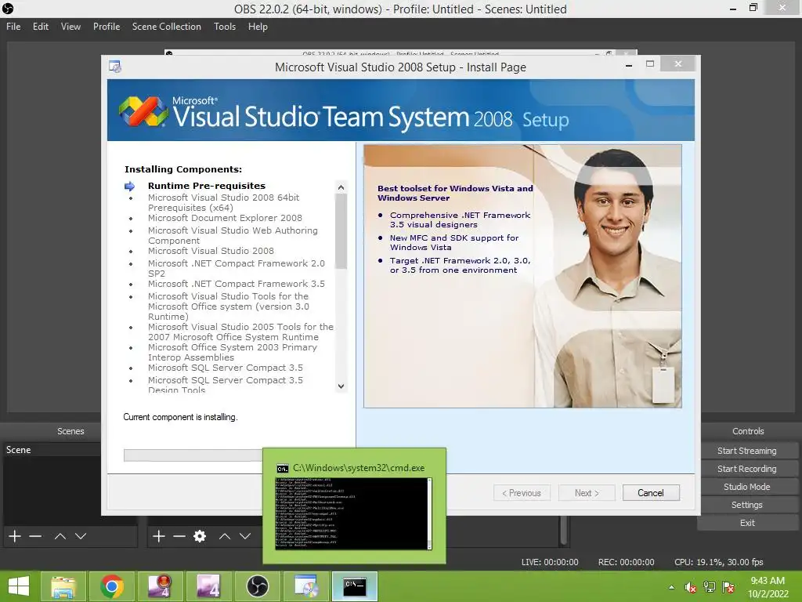Screen dimensions: 802x602
Task: Click the cmd.exe preview thumbnail
Action: click(x=354, y=513)
